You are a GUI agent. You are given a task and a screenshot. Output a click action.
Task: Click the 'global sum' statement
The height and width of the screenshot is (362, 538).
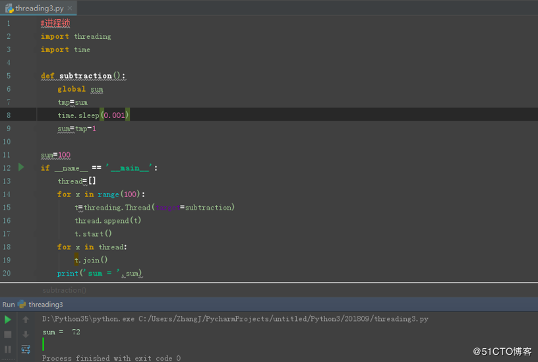[80, 89]
